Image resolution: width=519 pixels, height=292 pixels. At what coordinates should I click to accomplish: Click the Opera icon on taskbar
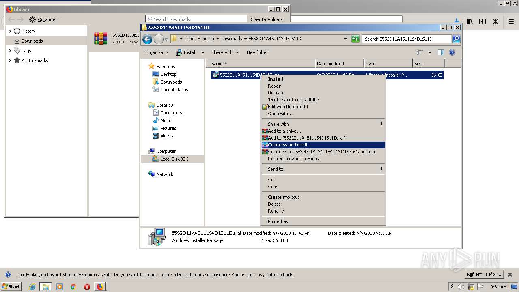pyautogui.click(x=87, y=287)
